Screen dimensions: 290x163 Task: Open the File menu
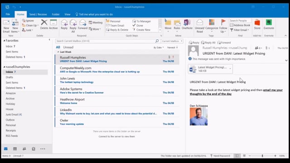click(x=8, y=14)
